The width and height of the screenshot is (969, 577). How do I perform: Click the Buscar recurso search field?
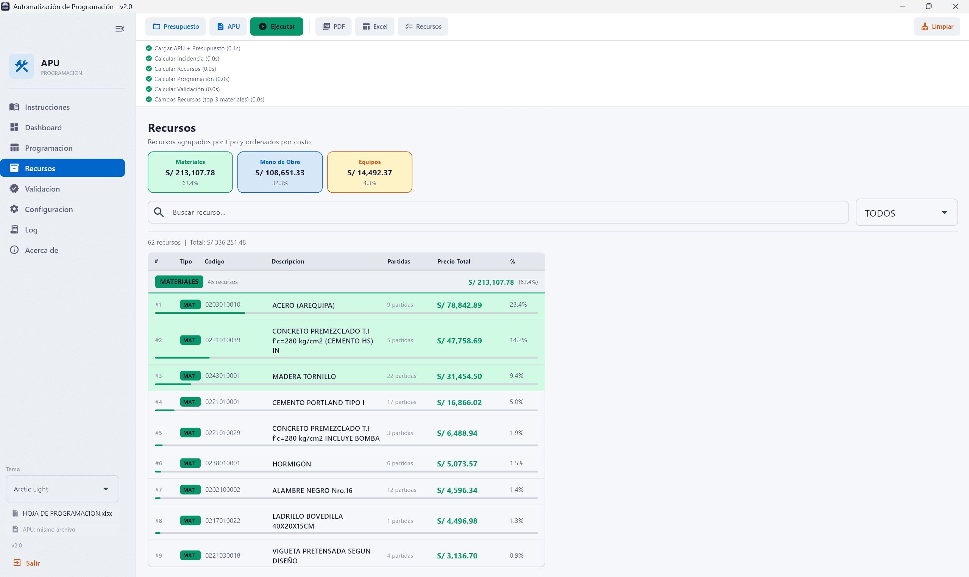pyautogui.click(x=506, y=212)
